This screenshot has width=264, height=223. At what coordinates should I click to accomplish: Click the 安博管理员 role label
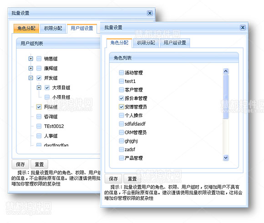pyautogui.click(x=136, y=107)
